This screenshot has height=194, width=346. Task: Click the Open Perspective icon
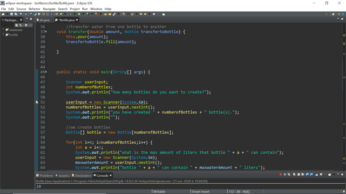[x=334, y=14]
